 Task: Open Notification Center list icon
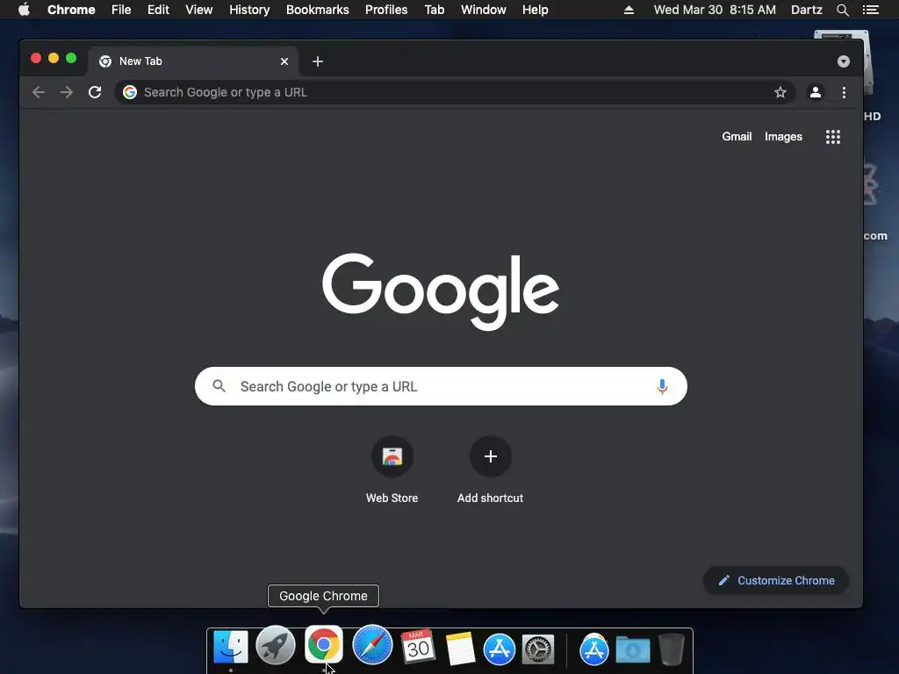pyautogui.click(x=871, y=10)
